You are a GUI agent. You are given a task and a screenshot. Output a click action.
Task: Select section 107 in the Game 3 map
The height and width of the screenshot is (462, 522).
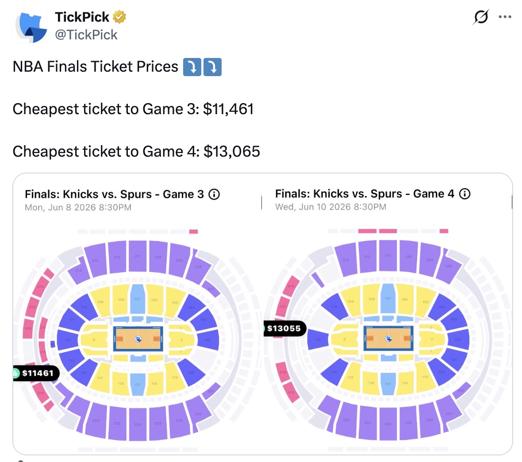138,299
